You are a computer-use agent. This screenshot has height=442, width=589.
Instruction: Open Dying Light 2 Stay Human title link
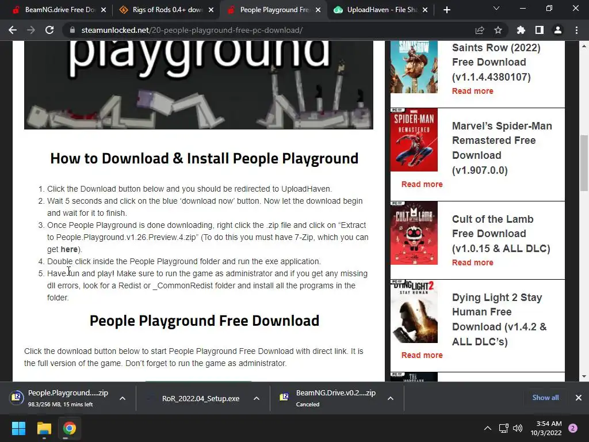(499, 319)
